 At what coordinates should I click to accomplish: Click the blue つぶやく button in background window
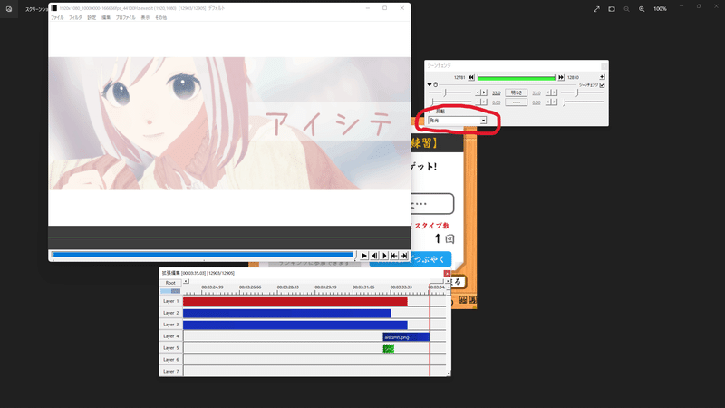pos(411,259)
